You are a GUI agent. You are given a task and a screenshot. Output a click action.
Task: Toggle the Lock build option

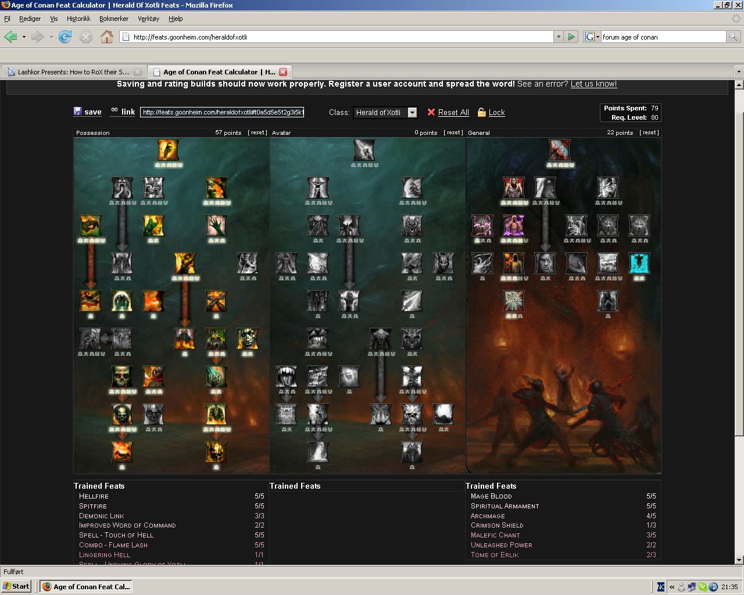click(491, 112)
